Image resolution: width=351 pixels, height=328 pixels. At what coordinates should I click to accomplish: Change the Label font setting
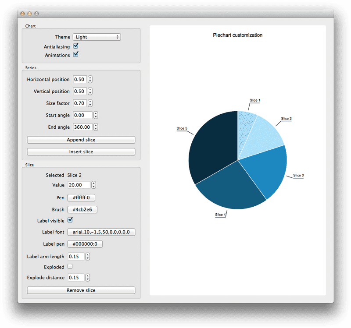pos(101,232)
